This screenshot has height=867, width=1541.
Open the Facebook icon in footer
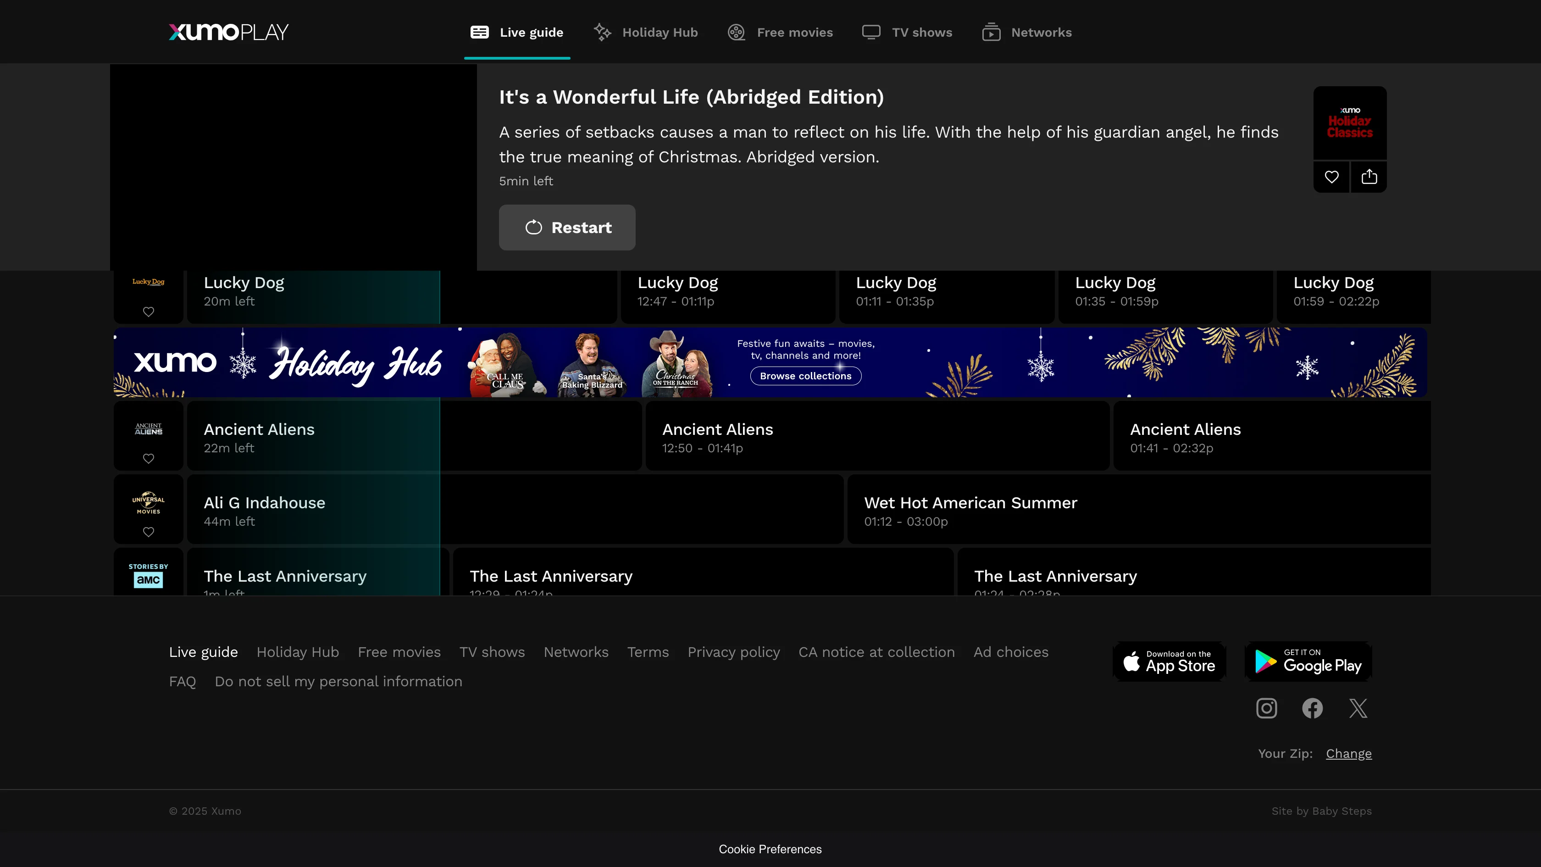(x=1313, y=708)
